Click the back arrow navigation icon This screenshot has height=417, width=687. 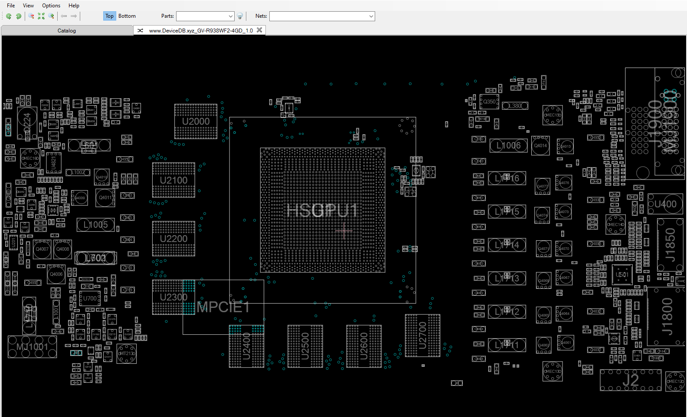[x=64, y=16]
